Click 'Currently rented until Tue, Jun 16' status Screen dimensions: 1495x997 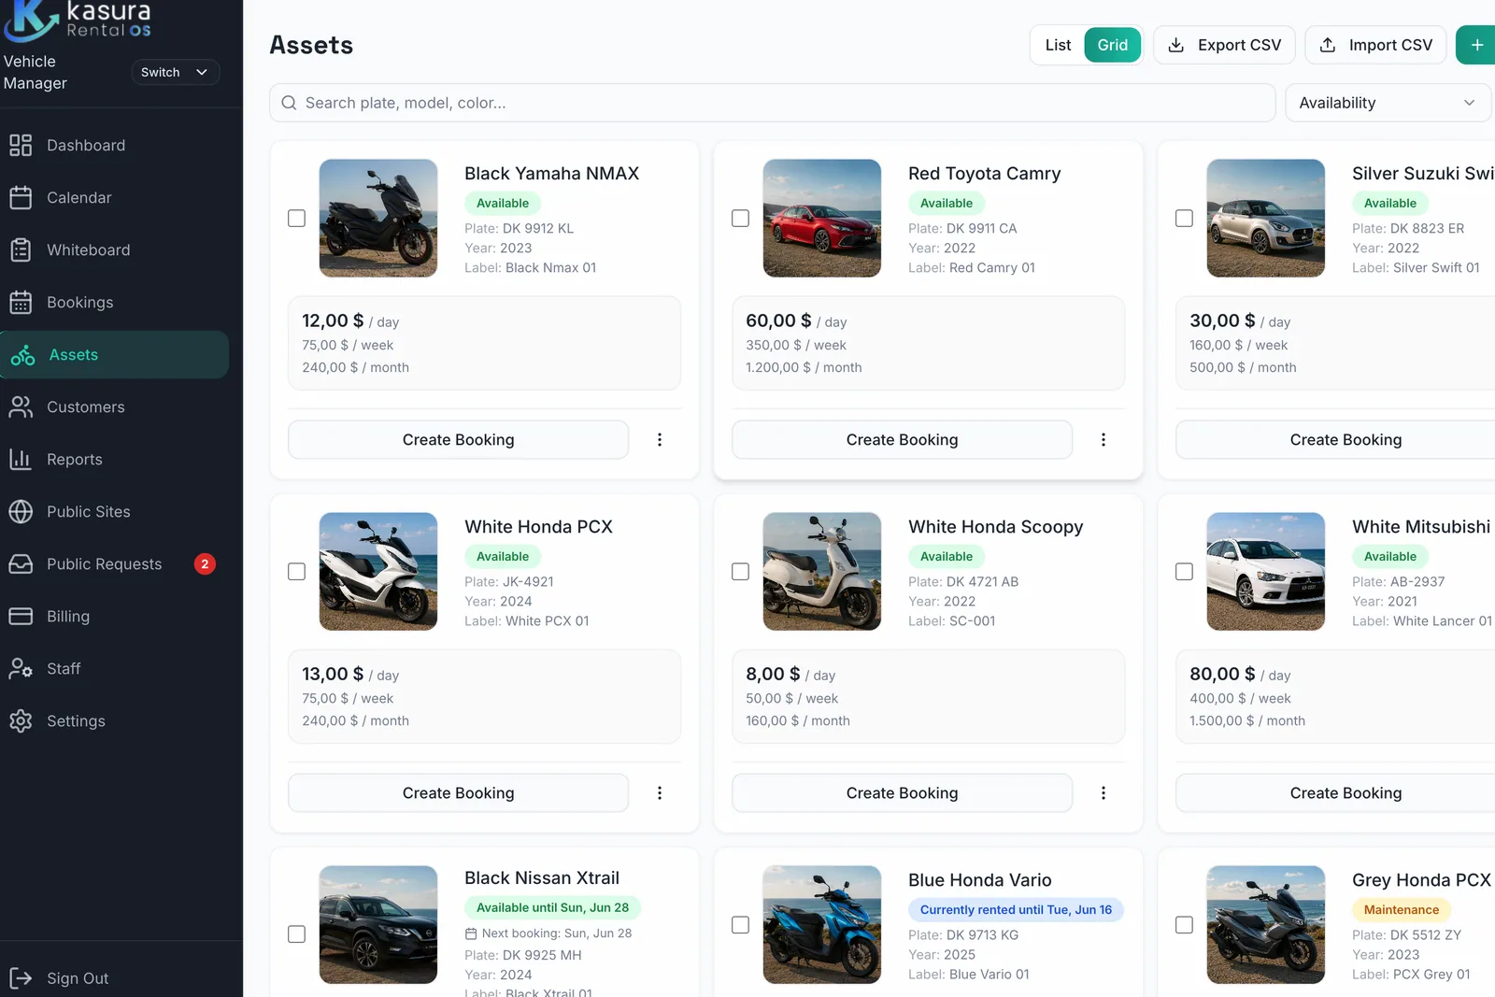pos(1016,909)
